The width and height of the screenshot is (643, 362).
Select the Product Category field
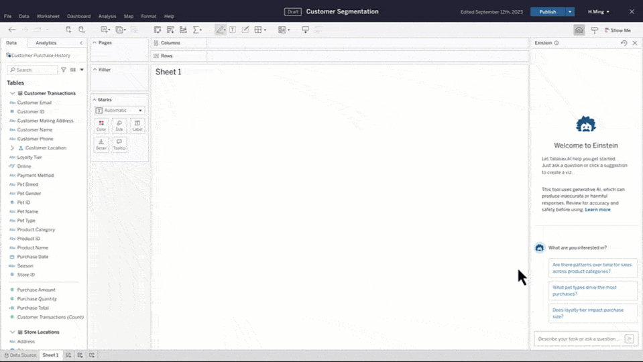click(x=36, y=229)
